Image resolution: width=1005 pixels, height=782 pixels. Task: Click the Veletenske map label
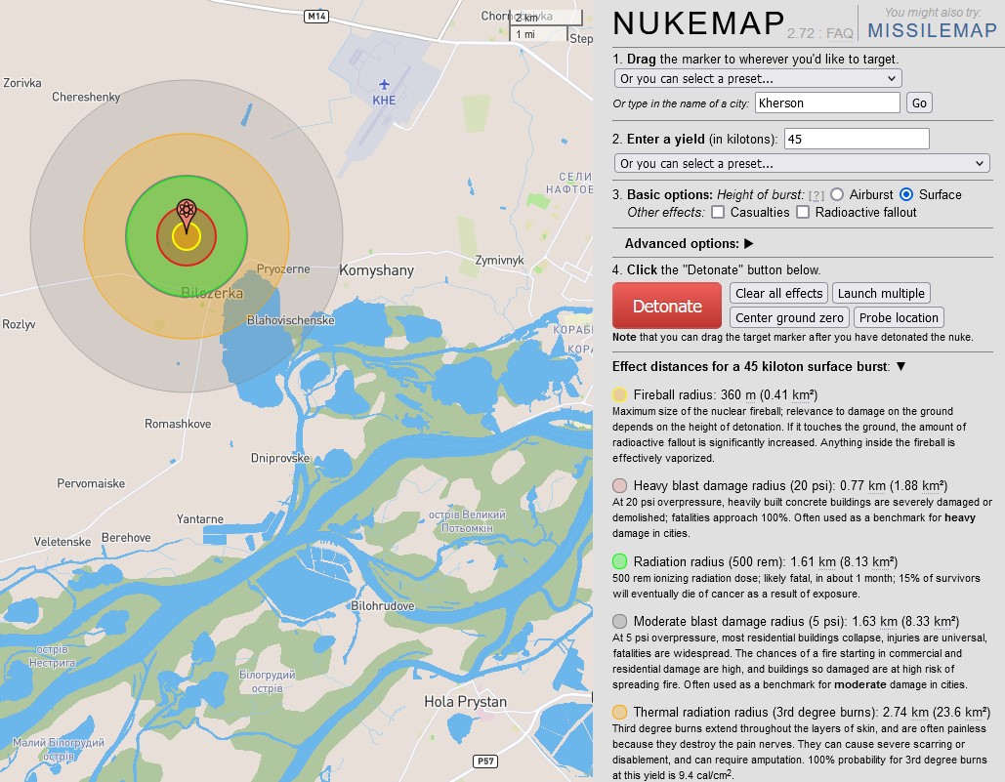tap(63, 542)
